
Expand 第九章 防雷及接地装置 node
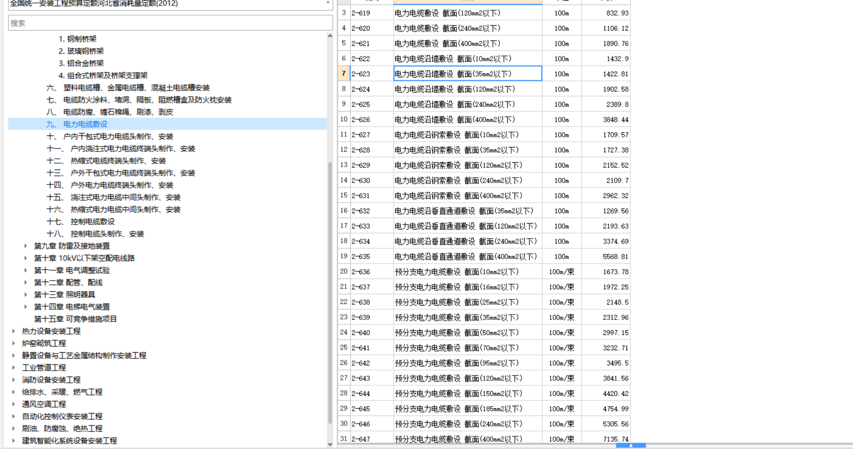pyautogui.click(x=26, y=246)
